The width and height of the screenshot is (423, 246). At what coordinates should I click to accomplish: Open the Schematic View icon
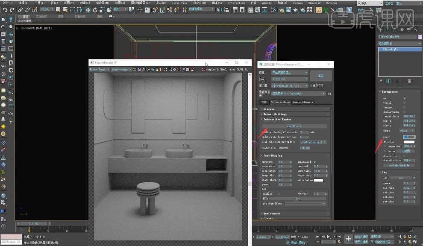pyautogui.click(x=265, y=10)
